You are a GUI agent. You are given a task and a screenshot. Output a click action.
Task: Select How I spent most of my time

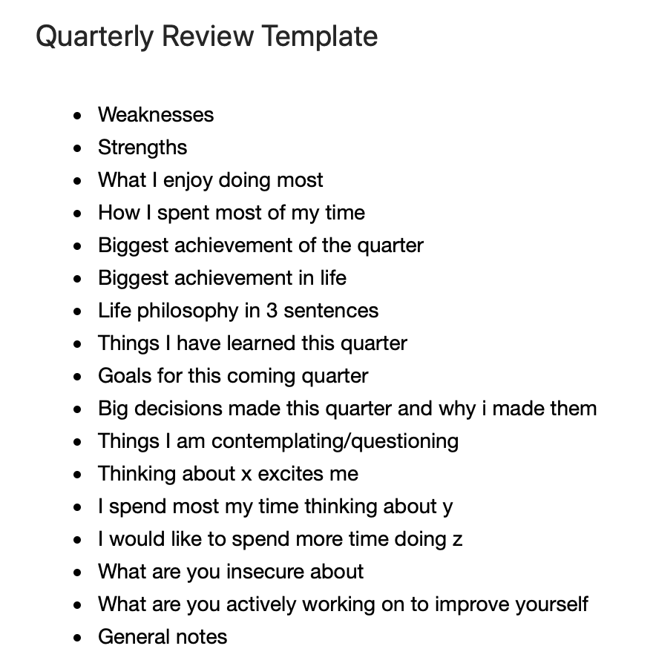[x=232, y=213]
